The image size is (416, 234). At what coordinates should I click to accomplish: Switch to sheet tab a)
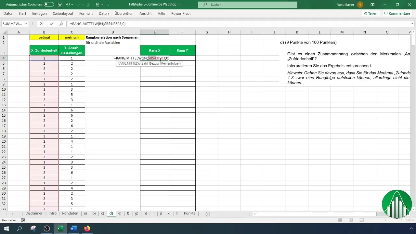pyautogui.click(x=85, y=214)
